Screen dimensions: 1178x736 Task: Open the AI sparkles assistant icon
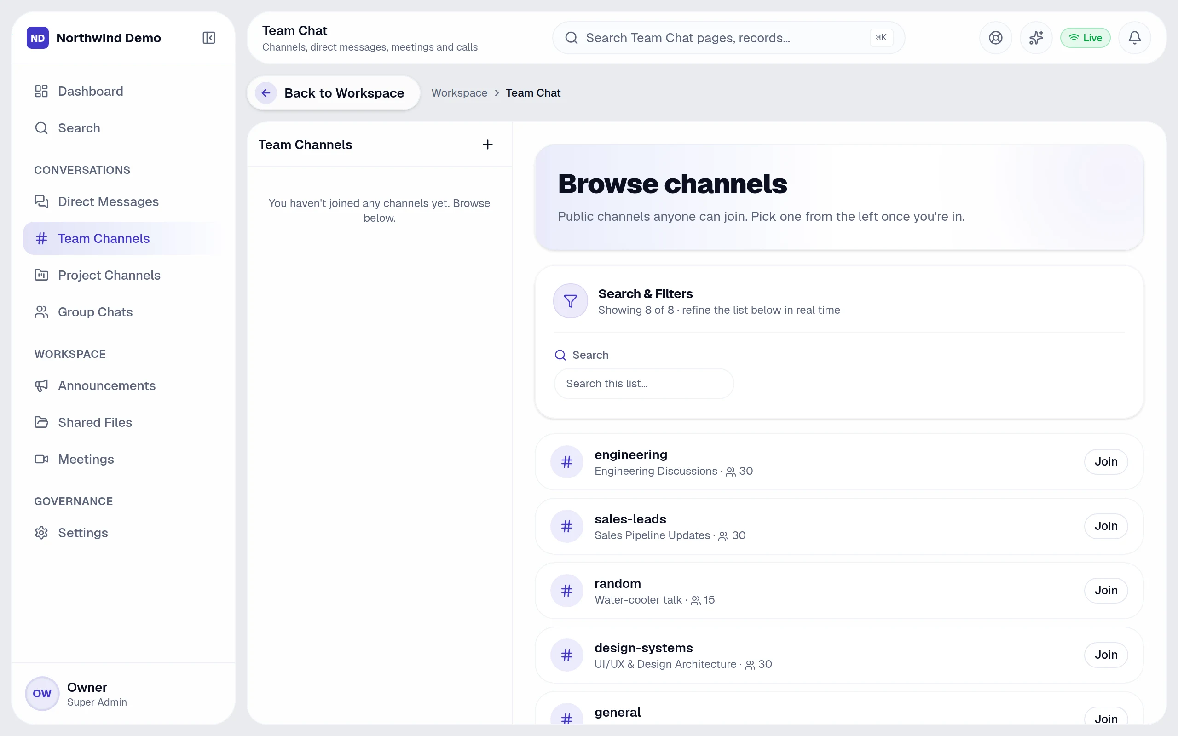point(1036,37)
